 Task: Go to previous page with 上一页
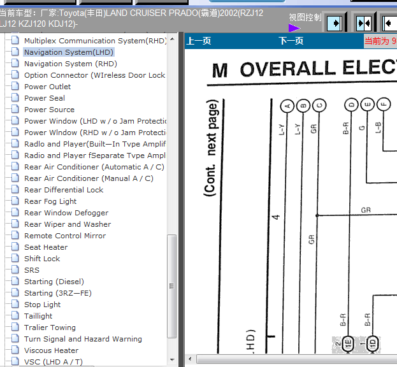tap(199, 41)
